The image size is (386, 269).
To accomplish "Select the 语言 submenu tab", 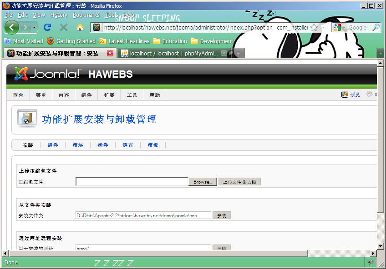I will click(x=128, y=145).
